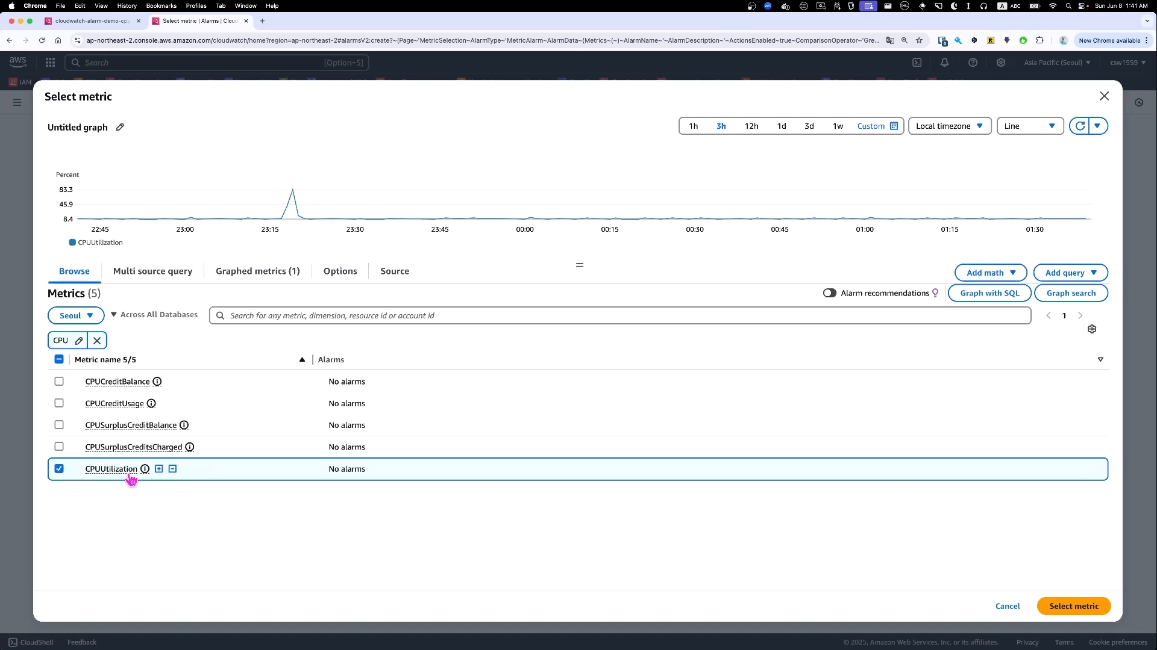This screenshot has height=650, width=1157.
Task: Open the Local timezone dropdown
Action: 949,126
